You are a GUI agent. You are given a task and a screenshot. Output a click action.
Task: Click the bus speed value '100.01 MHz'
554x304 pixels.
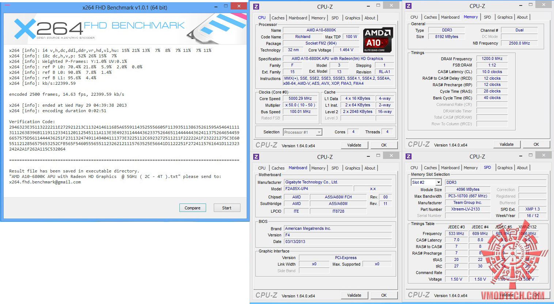pyautogui.click(x=300, y=112)
